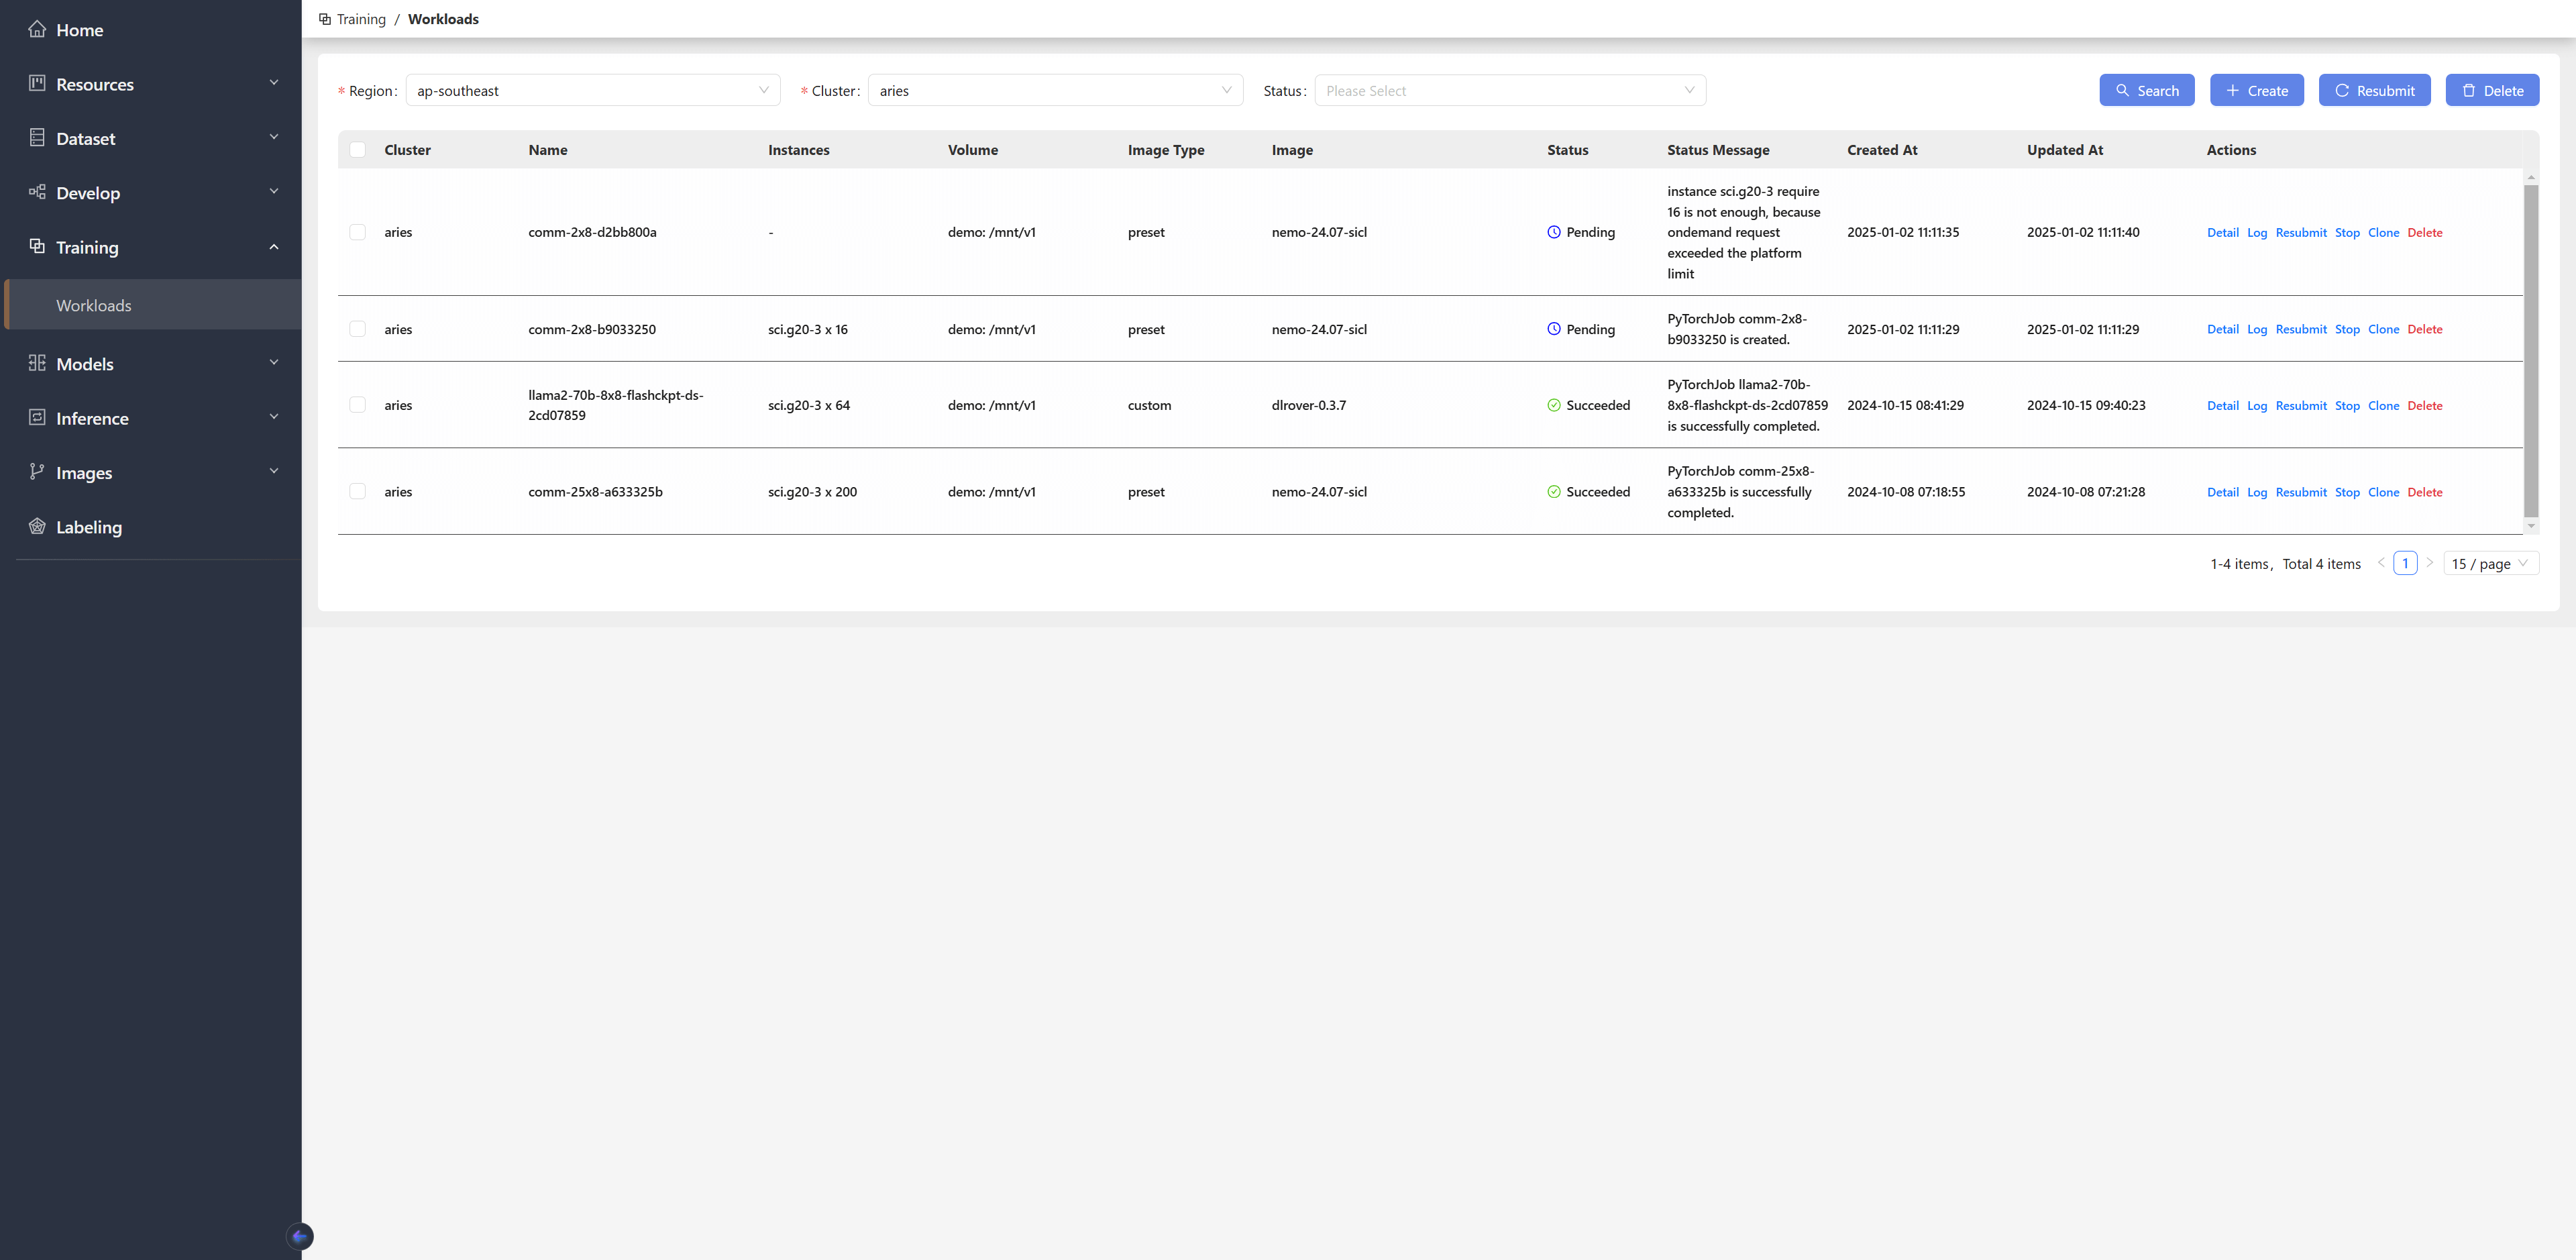Viewport: 2576px width, 1260px height.
Task: Expand the Inference menu chevron
Action: pos(274,417)
